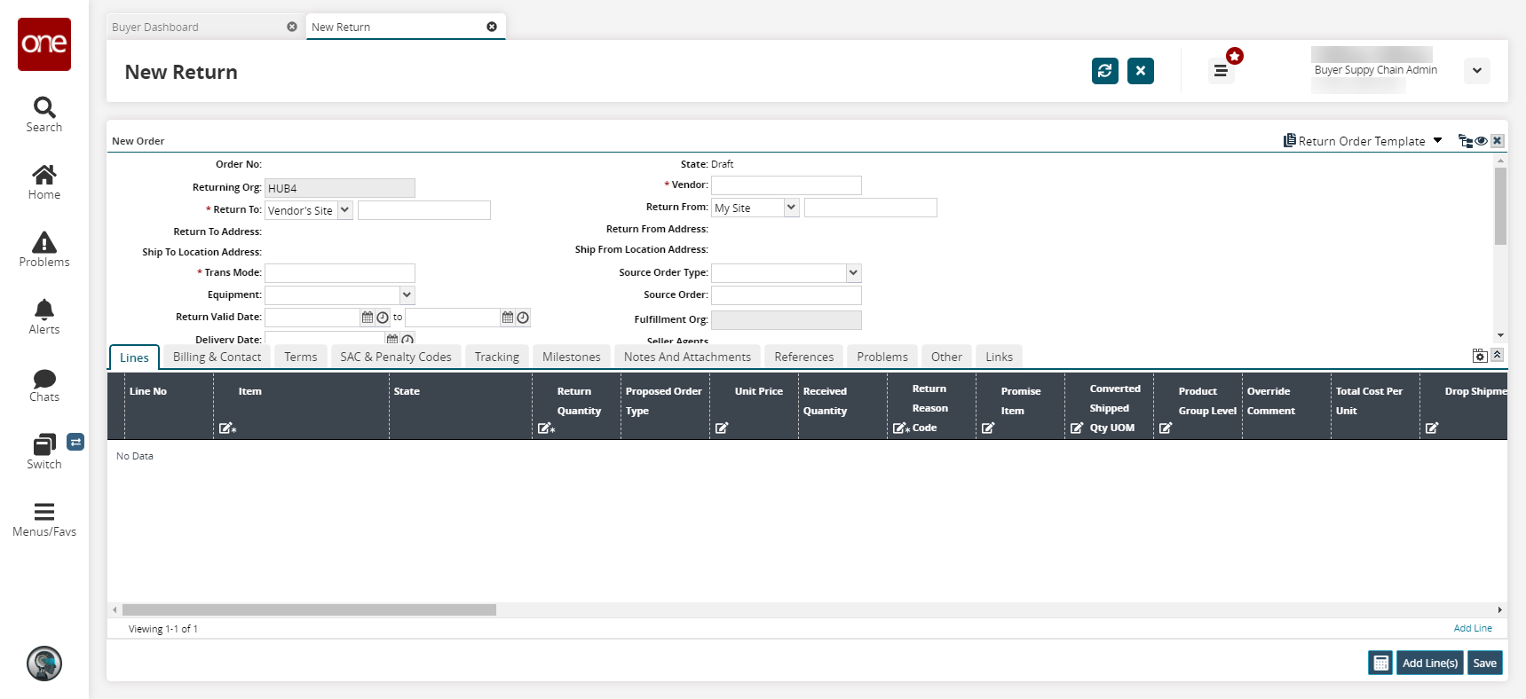Click the refresh icon in header

(x=1104, y=71)
